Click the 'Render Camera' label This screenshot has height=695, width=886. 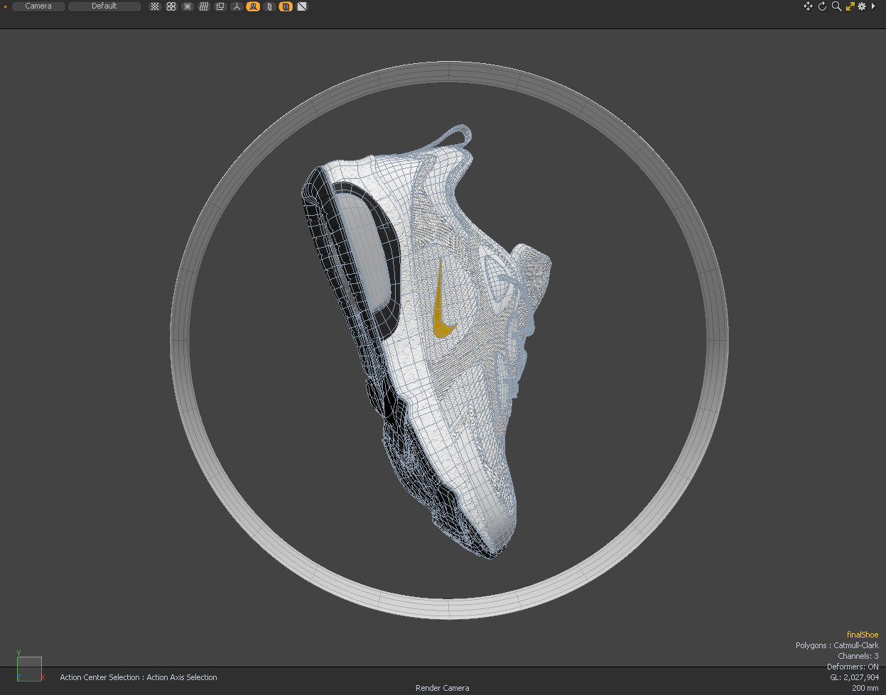pos(443,688)
